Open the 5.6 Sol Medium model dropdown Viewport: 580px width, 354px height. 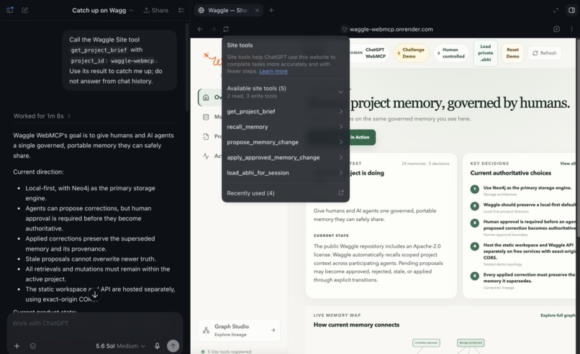click(121, 346)
